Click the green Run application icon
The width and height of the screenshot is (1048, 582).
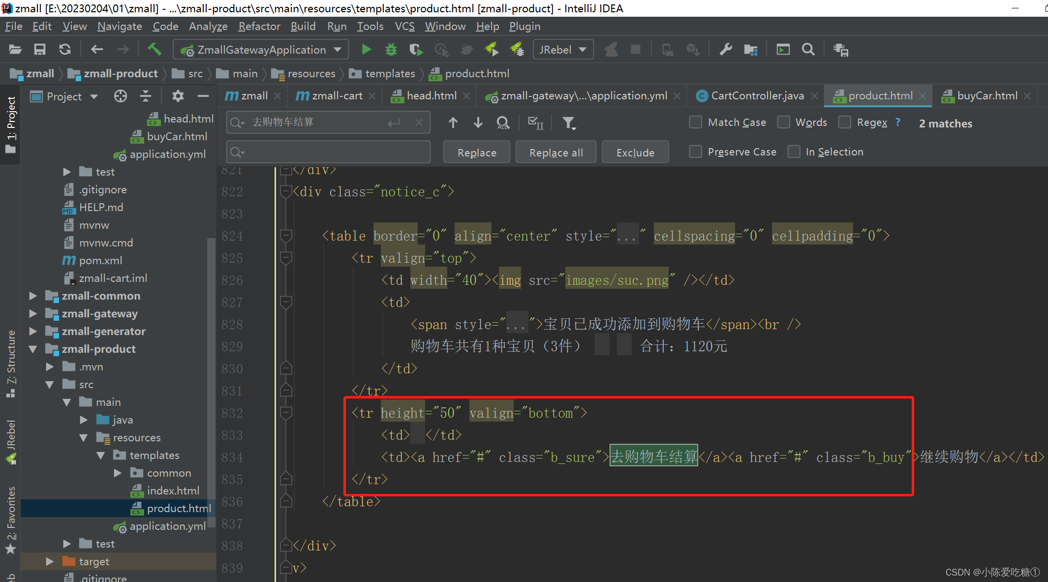[366, 50]
